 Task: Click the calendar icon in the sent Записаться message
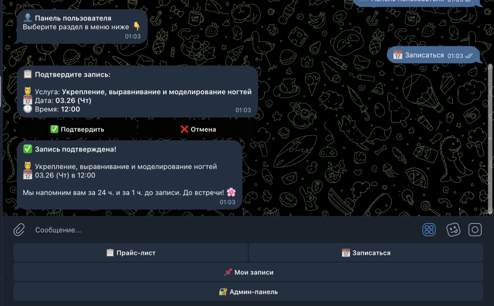pyautogui.click(x=398, y=55)
